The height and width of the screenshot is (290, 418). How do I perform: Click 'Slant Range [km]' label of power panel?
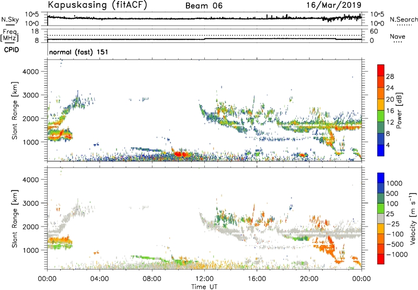coord(15,110)
